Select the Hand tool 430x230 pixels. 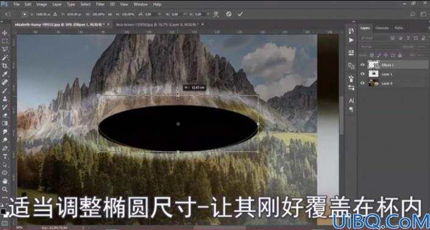pyautogui.click(x=5, y=181)
